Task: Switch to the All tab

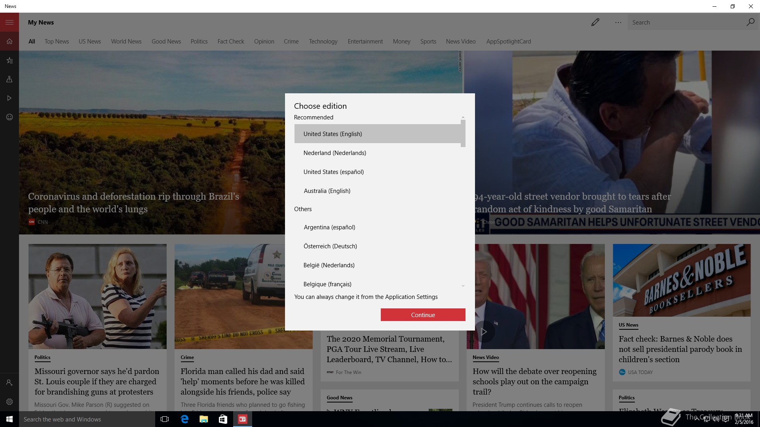Action: (32, 41)
